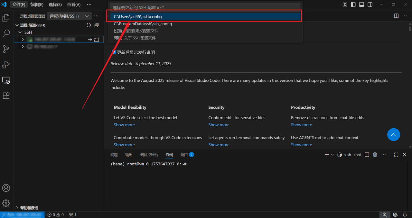Open the remote type dropdown

tap(69, 16)
